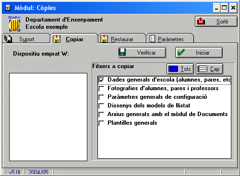Click the 'Fitxers a copiar' heading
Image resolution: width=240 pixels, height=176 pixels.
point(113,66)
